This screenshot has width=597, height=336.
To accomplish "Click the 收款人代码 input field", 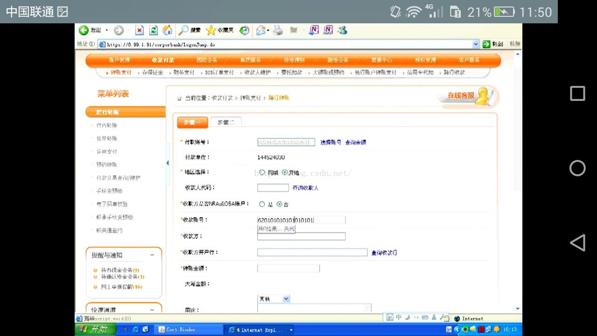I will tap(273, 188).
